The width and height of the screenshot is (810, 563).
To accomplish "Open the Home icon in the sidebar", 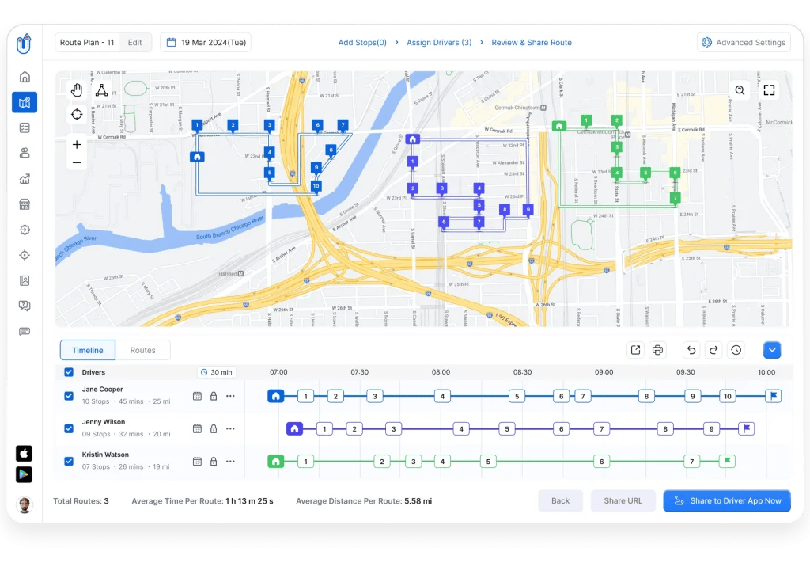I will (x=25, y=77).
